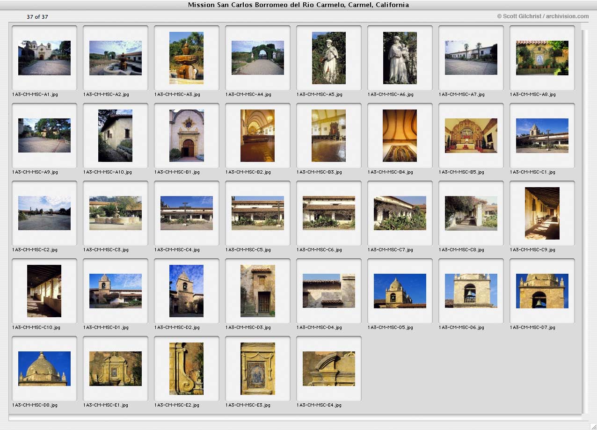Click the window resize grip in the corner
This screenshot has width=597, height=430.
tap(593, 426)
